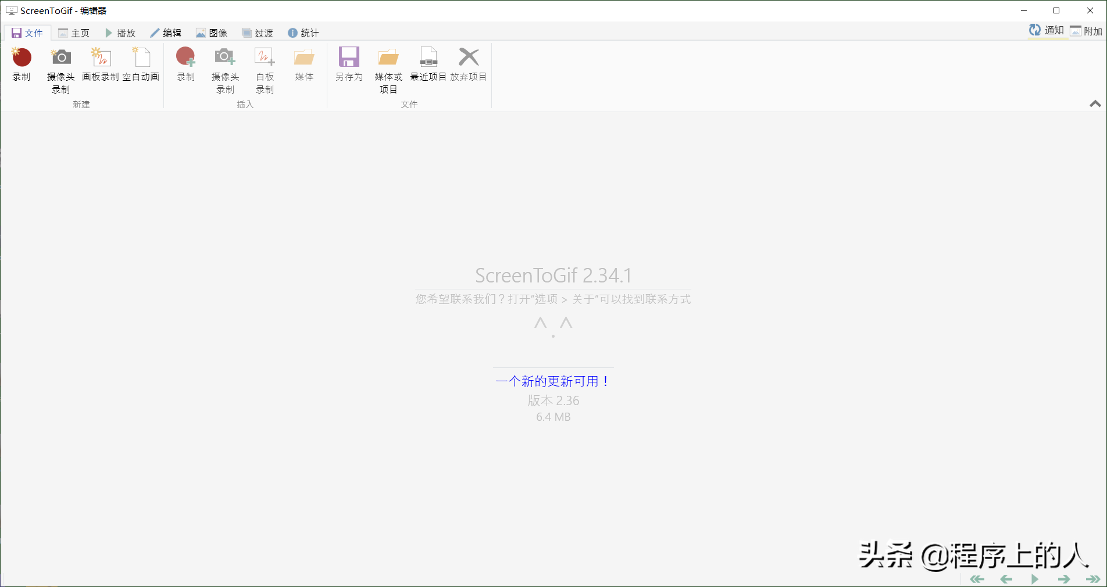Switch to the Transitions (过渡) tab
Image resolution: width=1107 pixels, height=587 pixels.
click(258, 33)
